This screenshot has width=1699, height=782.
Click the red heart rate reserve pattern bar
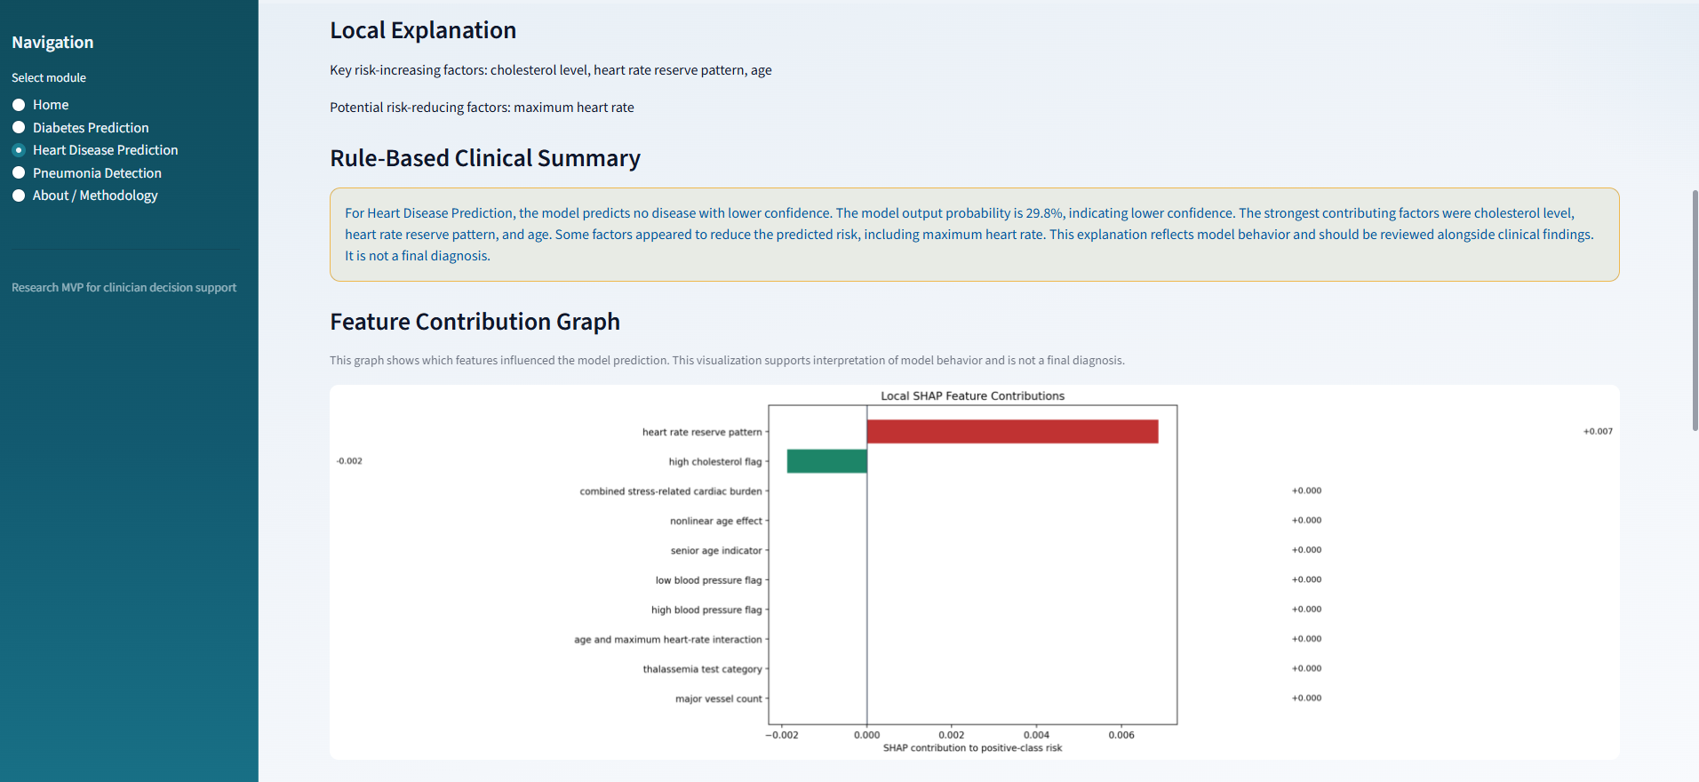click(1012, 432)
